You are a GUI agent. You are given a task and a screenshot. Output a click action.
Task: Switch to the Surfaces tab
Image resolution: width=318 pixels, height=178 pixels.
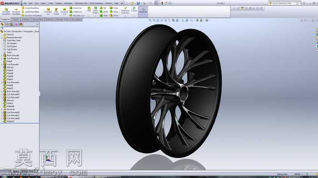[26, 20]
